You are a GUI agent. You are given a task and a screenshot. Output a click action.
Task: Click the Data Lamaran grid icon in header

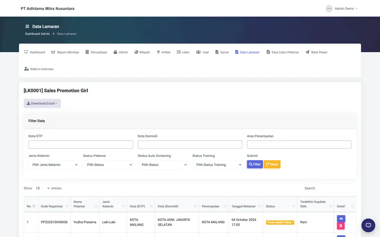[x=27, y=27]
